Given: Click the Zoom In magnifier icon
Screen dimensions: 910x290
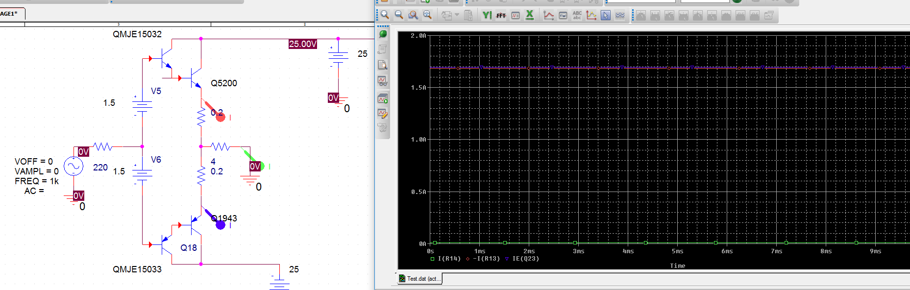Looking at the screenshot, I should tap(385, 15).
